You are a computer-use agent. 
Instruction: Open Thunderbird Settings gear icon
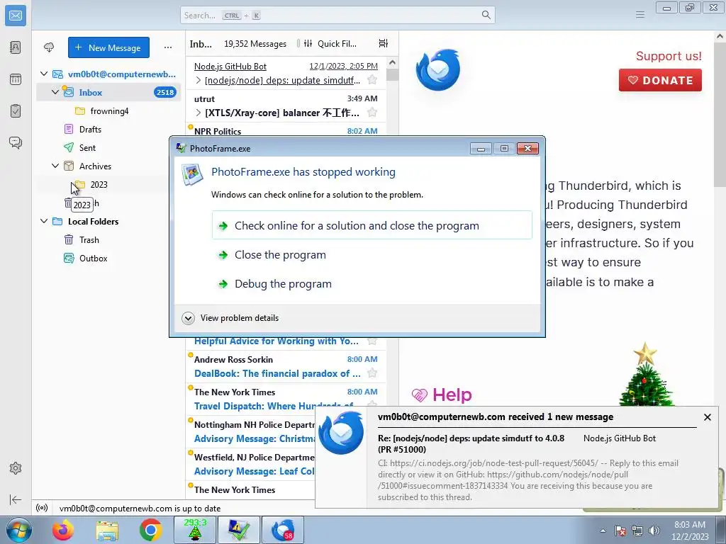(16, 468)
